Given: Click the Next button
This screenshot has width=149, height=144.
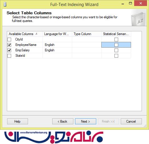Looking at the screenshot, I should click(x=86, y=121).
